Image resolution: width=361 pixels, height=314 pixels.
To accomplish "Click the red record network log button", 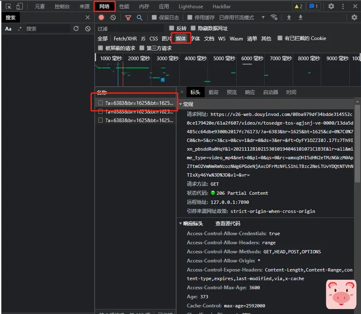I will click(x=101, y=17).
